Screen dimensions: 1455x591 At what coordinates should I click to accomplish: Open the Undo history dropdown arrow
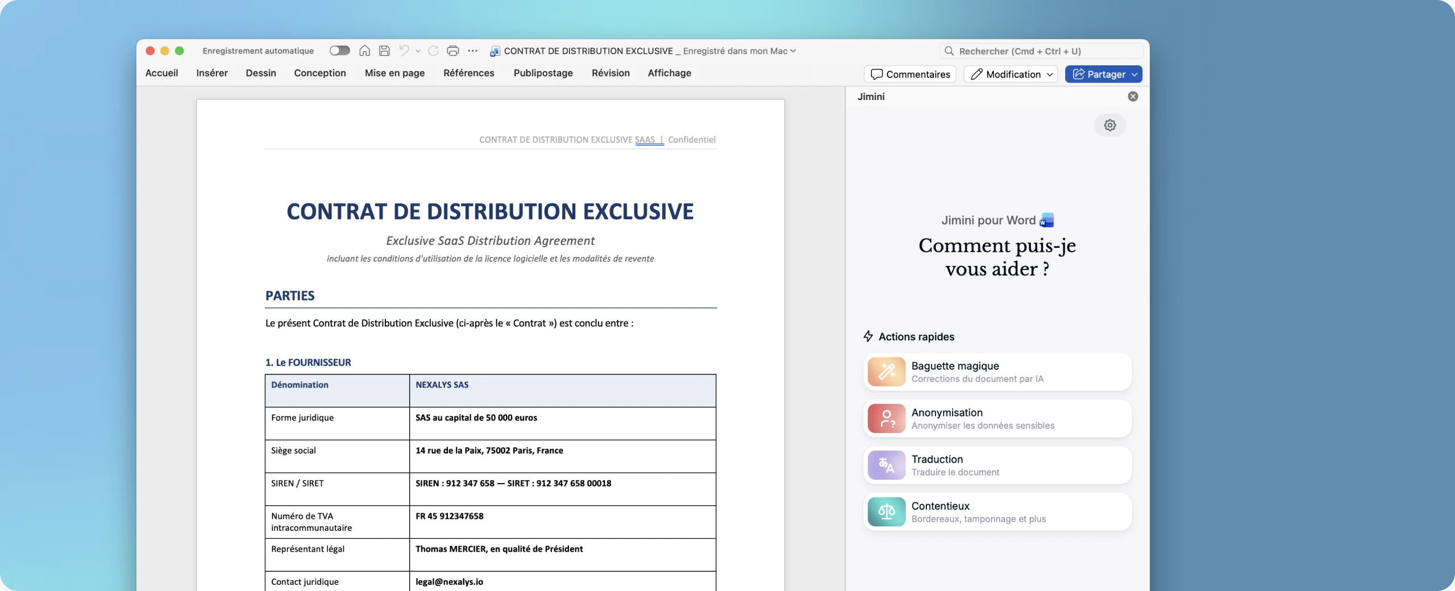418,51
